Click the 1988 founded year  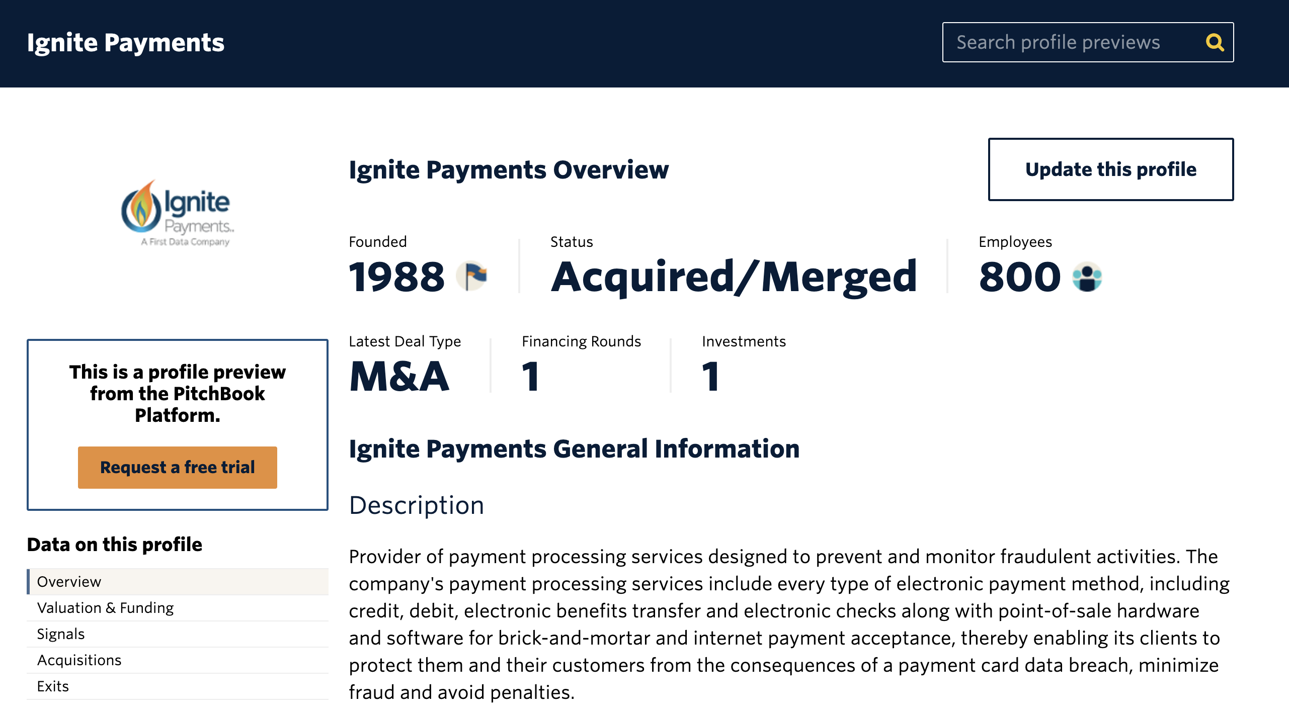[x=397, y=277]
